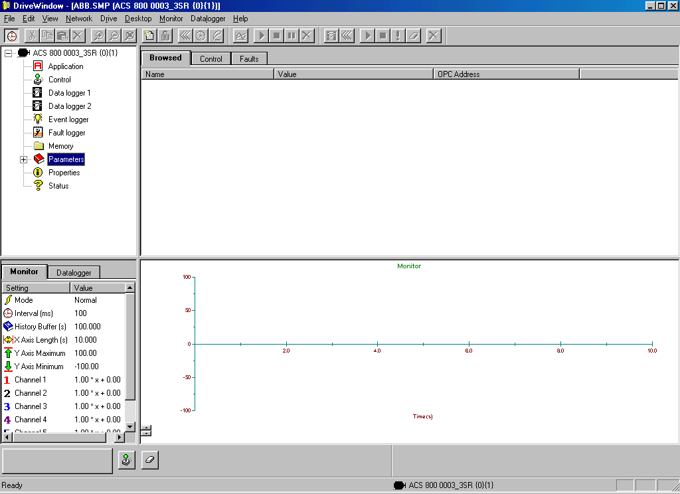Open the File menu
Viewport: 680px width, 494px height.
[9, 19]
